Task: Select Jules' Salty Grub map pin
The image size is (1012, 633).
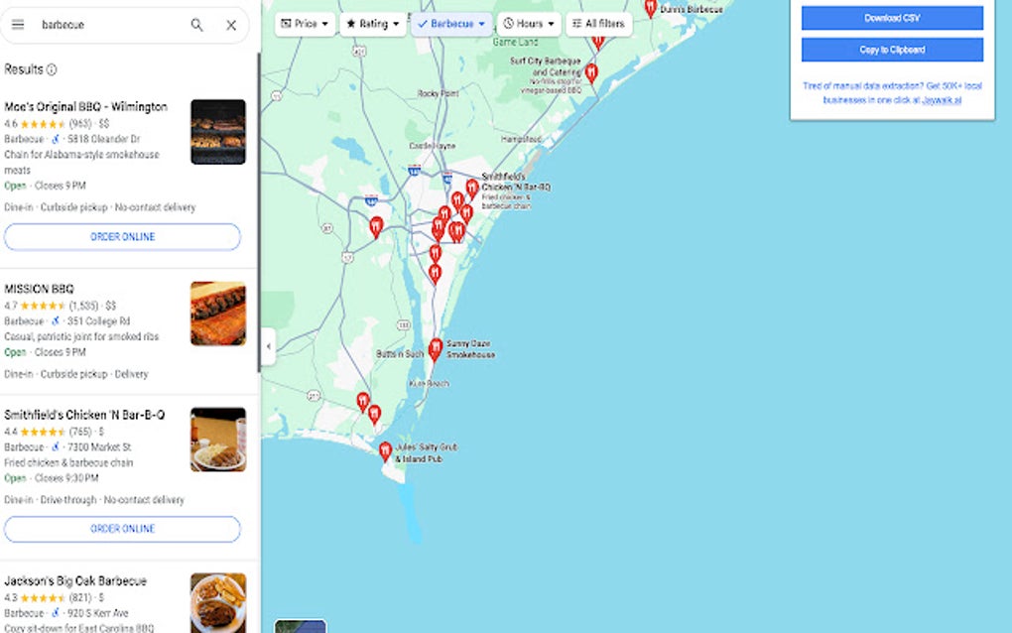Action: pyautogui.click(x=385, y=451)
